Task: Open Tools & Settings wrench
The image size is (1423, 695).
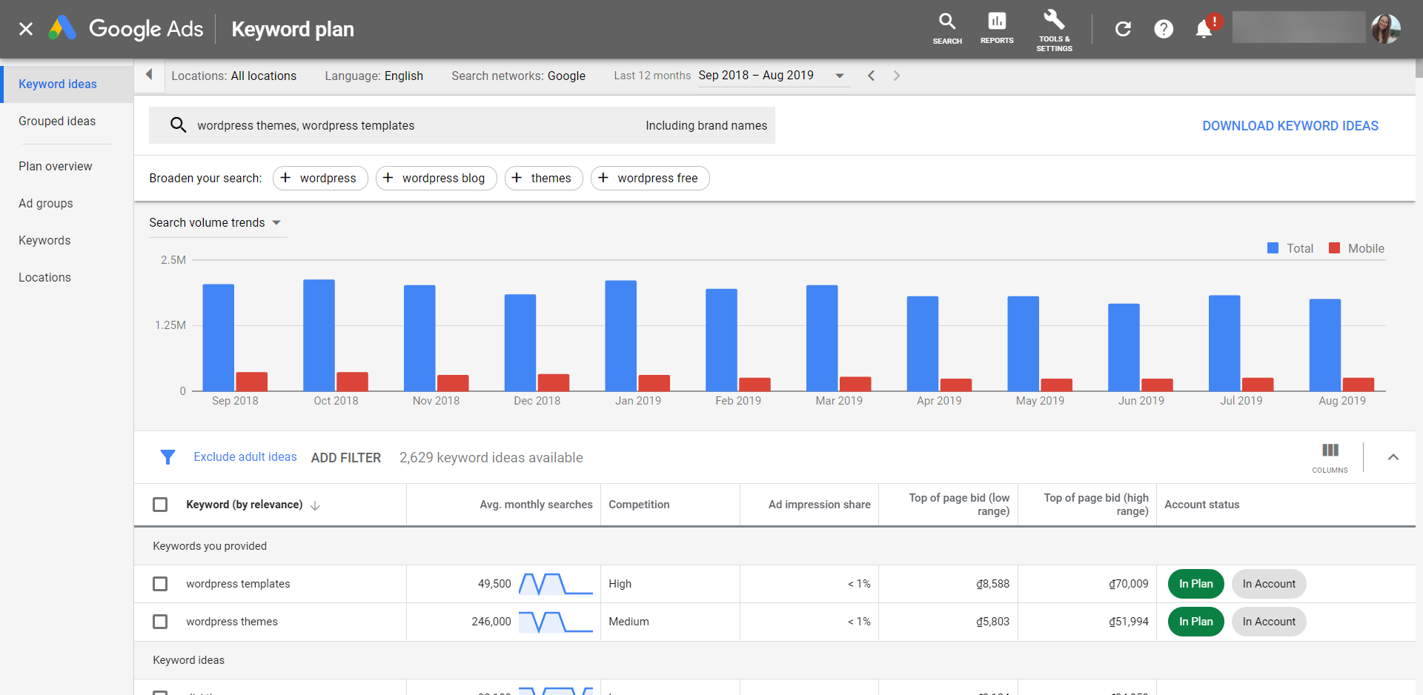Action: pyautogui.click(x=1053, y=30)
